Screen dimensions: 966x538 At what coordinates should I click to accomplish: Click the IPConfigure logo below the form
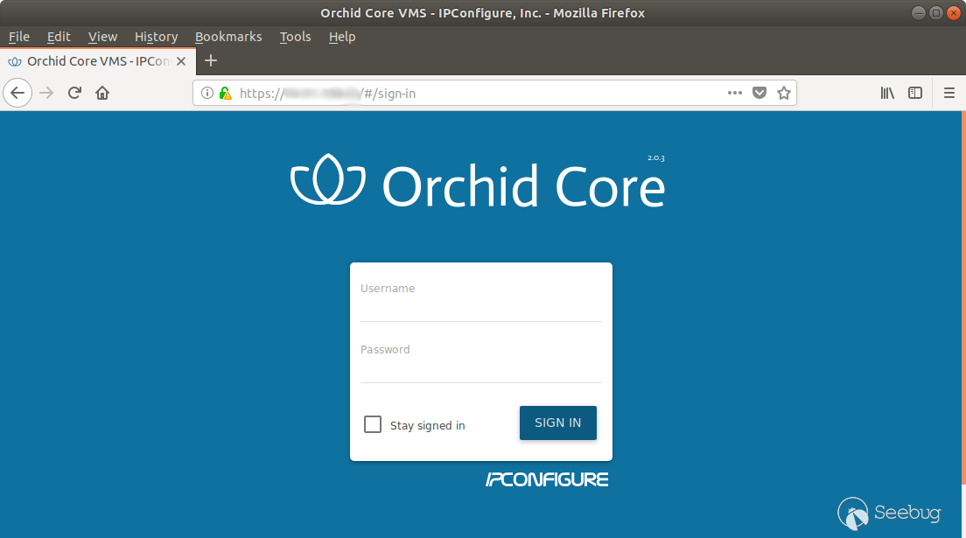547,479
